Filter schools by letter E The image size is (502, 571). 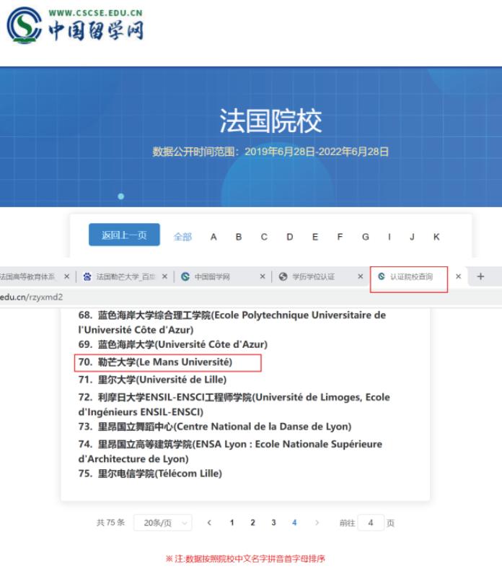pos(315,237)
